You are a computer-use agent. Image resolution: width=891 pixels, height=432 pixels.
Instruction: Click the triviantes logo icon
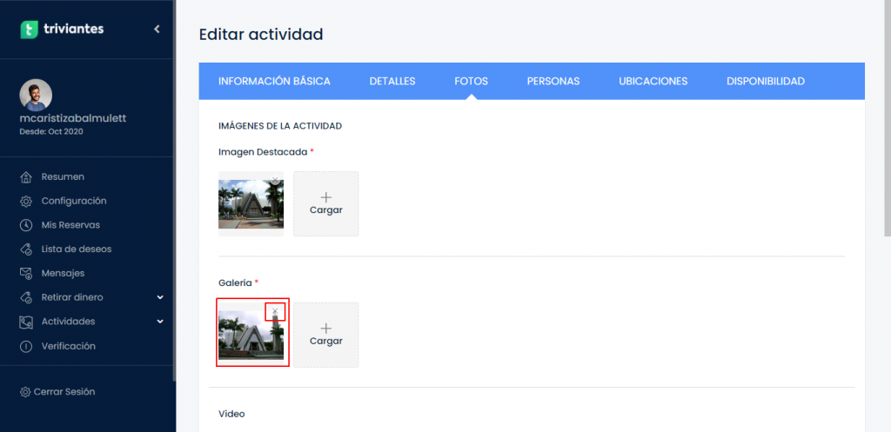click(29, 30)
